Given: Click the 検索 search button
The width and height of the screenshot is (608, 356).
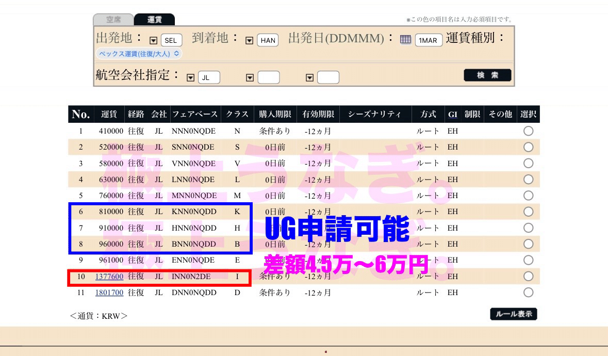Looking at the screenshot, I should tap(487, 75).
